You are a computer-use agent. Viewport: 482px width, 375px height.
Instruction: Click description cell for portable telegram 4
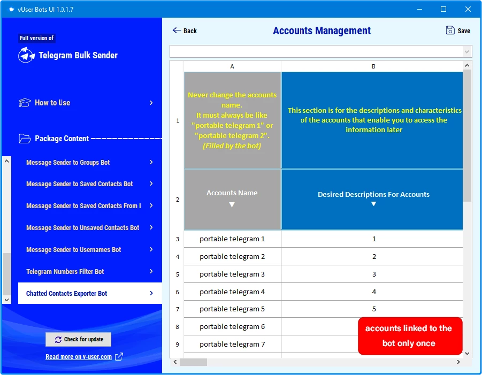[x=372, y=292]
